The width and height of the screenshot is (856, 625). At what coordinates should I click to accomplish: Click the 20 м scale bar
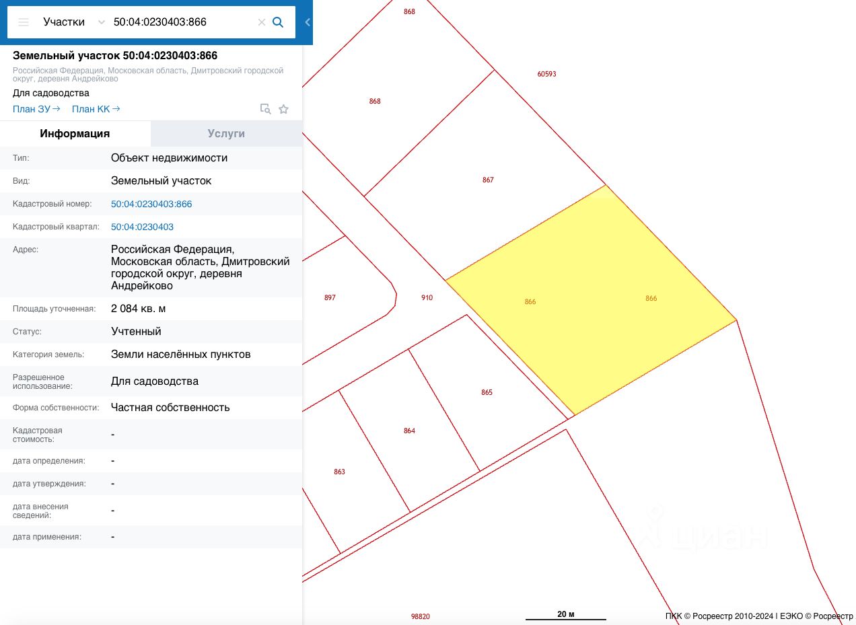(566, 616)
